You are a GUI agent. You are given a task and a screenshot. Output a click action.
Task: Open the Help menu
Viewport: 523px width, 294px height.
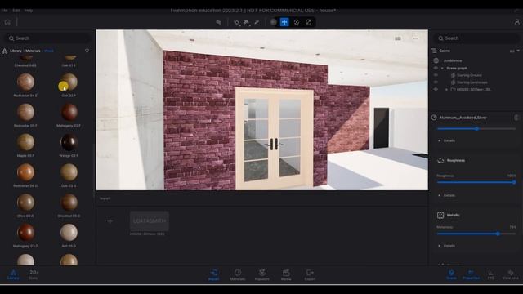[29, 11]
